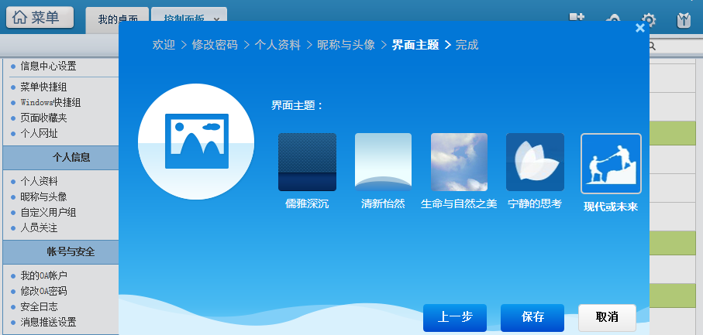Open 安全日志 in the sidebar
Image resolution: width=703 pixels, height=335 pixels.
click(39, 306)
